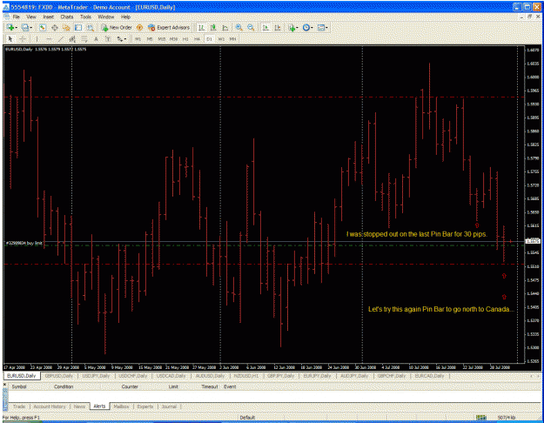Image resolution: width=544 pixels, height=423 pixels.
Task: Switch chart to line chart icon
Action: (x=225, y=27)
